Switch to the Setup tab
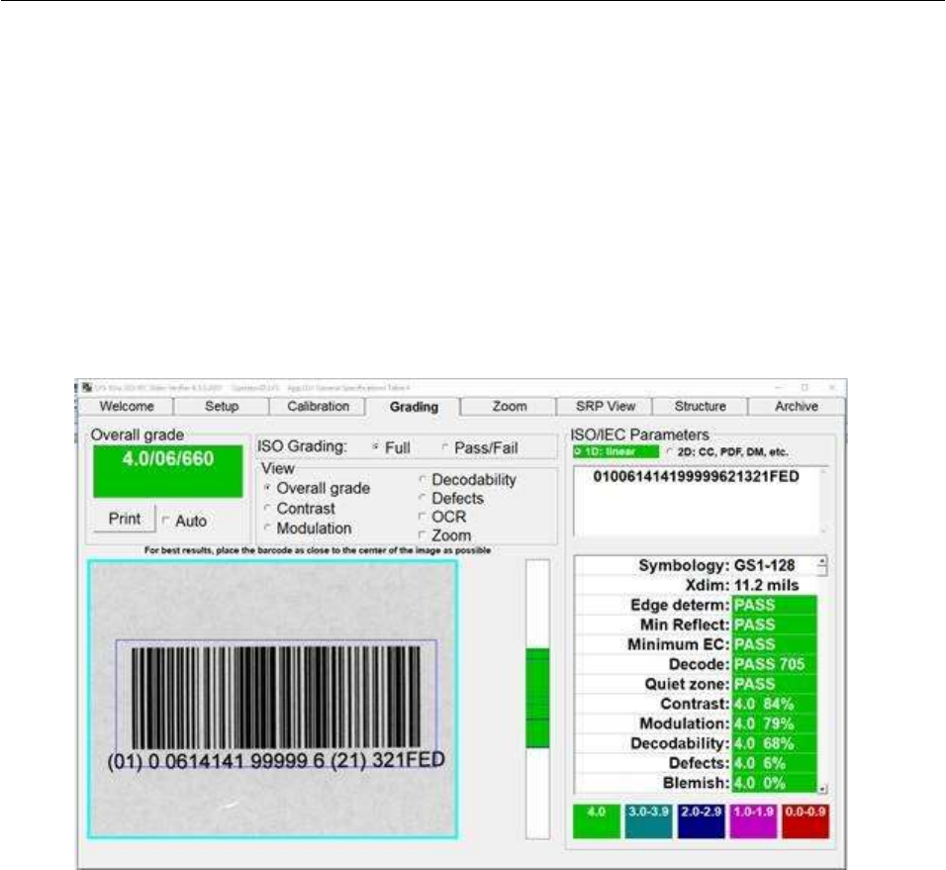Viewport: 946px width, 870px height. 222,407
